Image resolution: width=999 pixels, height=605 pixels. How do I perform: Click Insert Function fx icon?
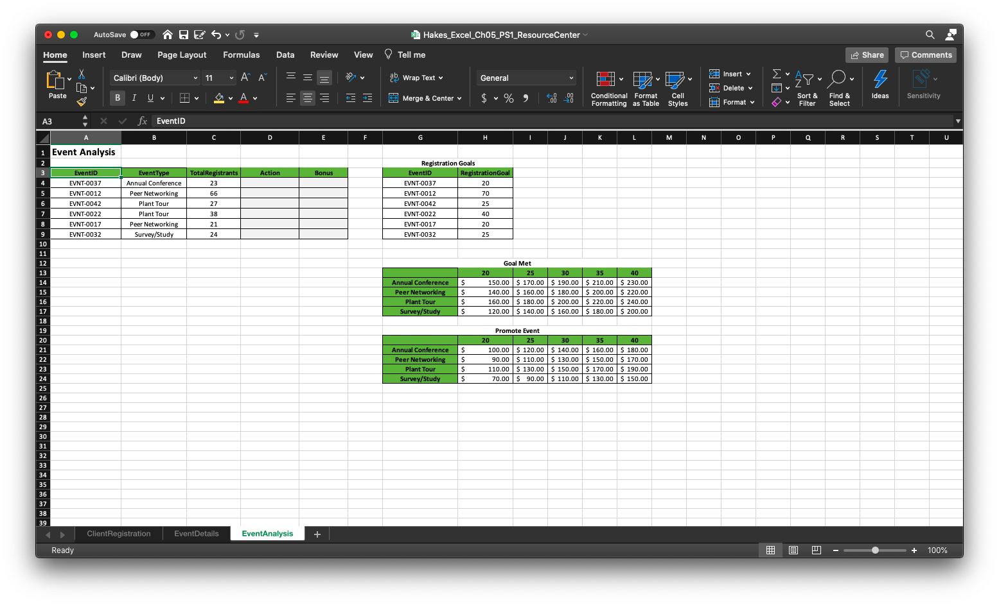(143, 121)
